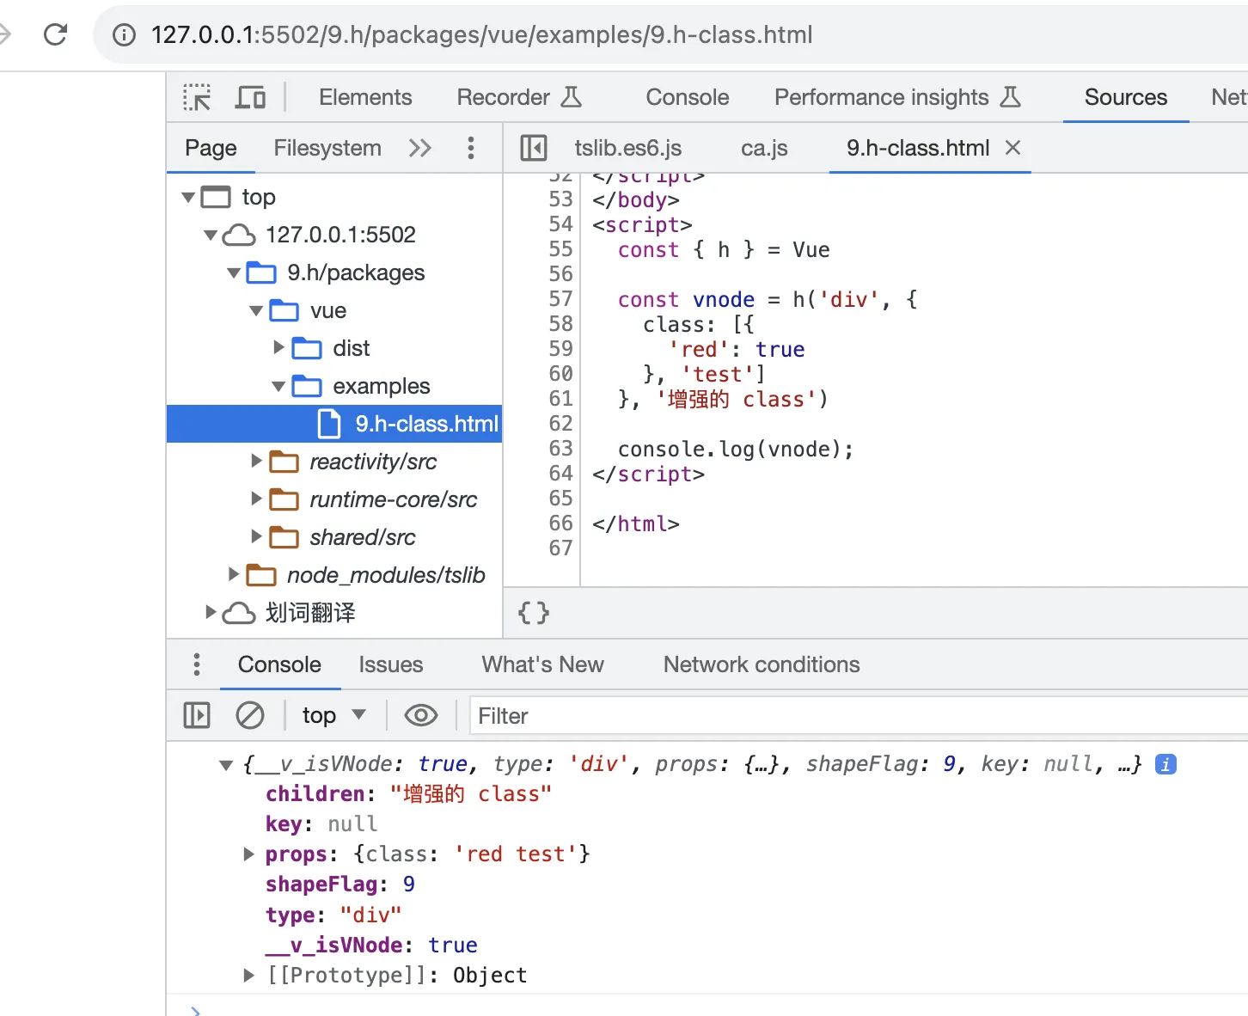Screen dimensions: 1248x1016
Task: Toggle the console sidebar icon
Action: tap(197, 715)
